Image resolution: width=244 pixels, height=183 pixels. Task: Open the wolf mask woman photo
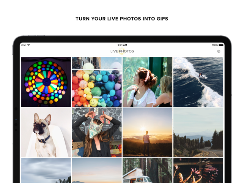click(x=97, y=133)
